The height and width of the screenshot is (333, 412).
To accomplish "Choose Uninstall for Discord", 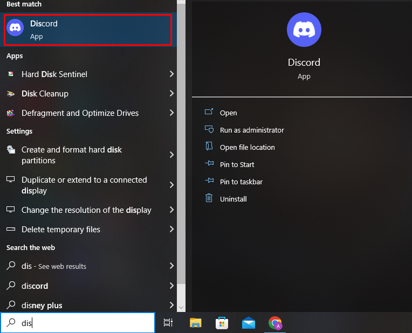I will (233, 199).
